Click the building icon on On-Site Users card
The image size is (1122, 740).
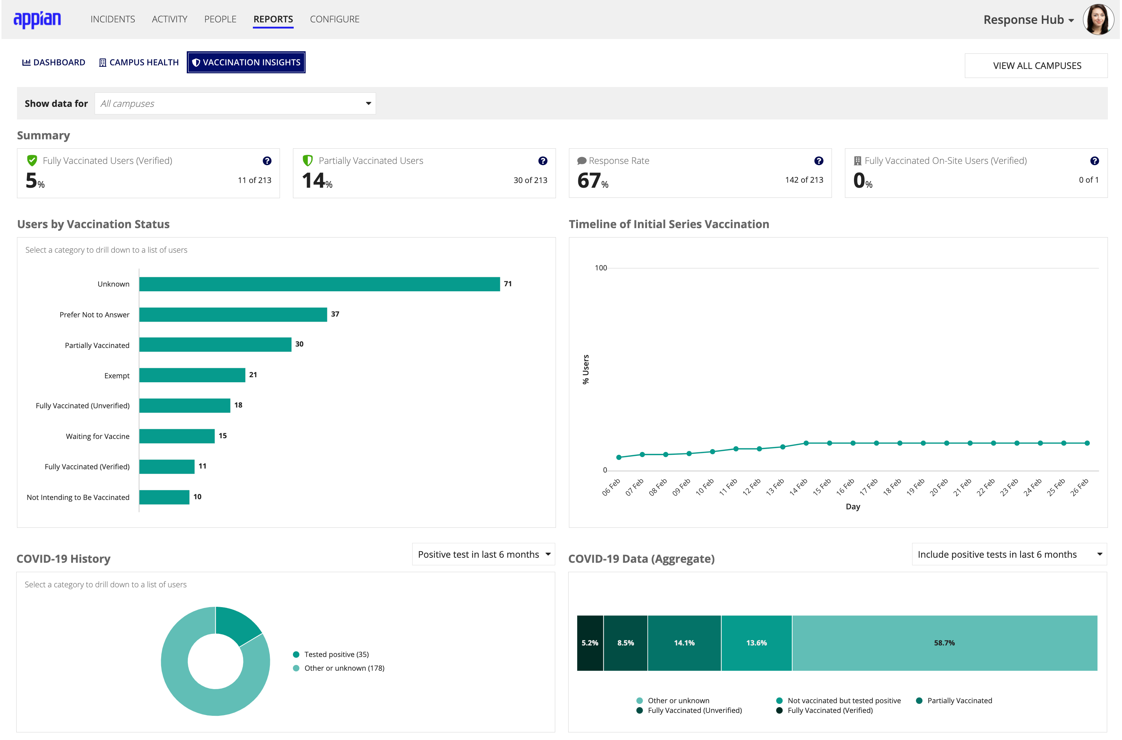[858, 161]
